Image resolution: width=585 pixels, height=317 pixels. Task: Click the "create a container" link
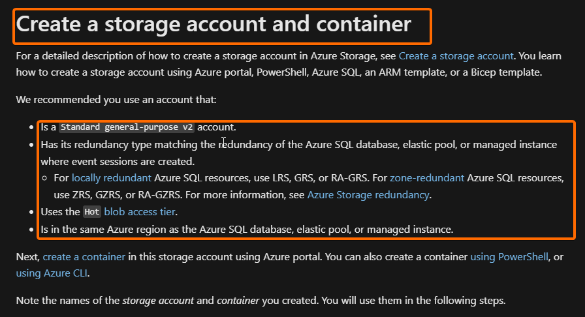pyautogui.click(x=84, y=257)
